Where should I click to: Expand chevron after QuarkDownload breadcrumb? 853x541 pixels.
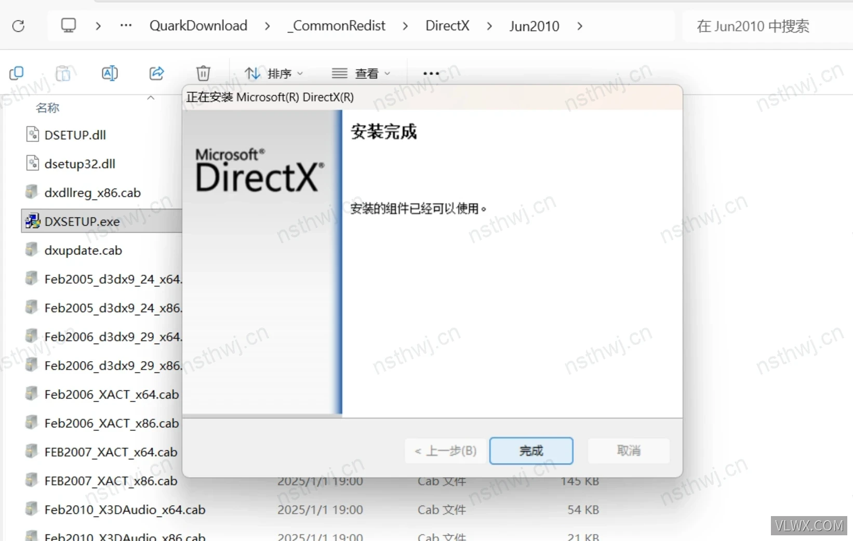267,26
